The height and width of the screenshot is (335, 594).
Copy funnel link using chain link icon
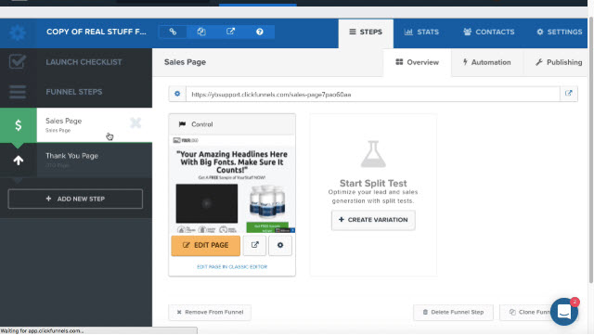173,32
